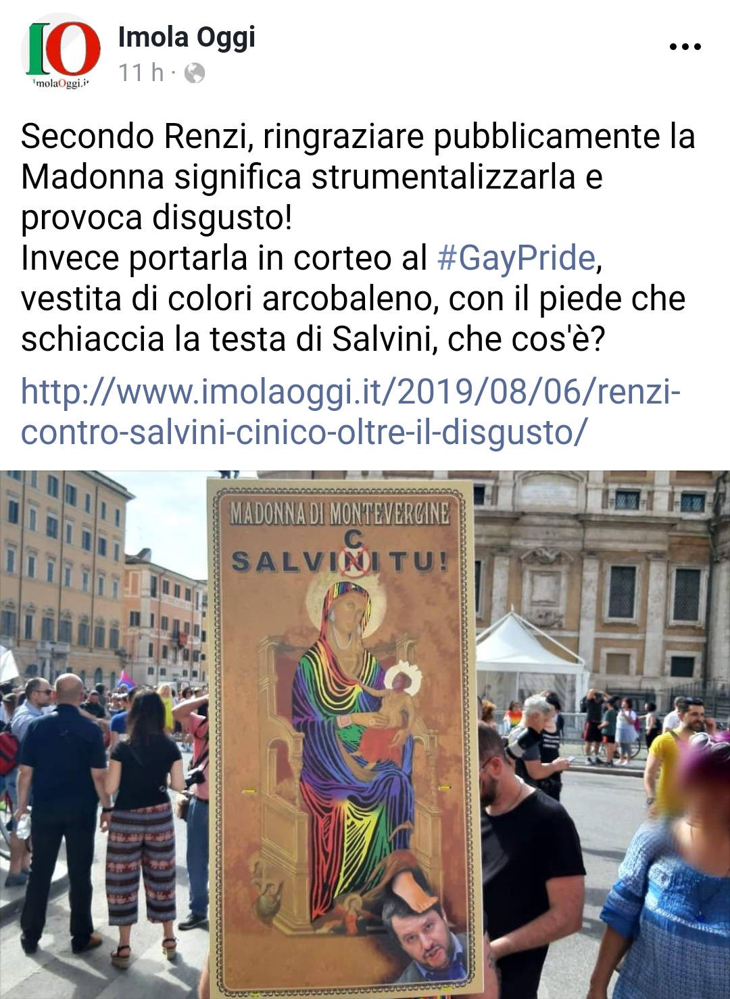This screenshot has width=730, height=999.
Task: Open the '11 h' post timestamp
Action: pyautogui.click(x=141, y=72)
